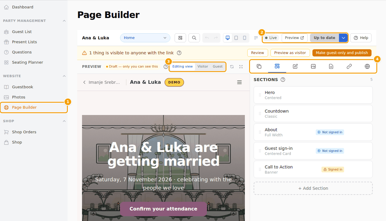The height and width of the screenshot is (221, 386).
Task: Collapse the Party Management sidebar group
Action: (x=64, y=21)
